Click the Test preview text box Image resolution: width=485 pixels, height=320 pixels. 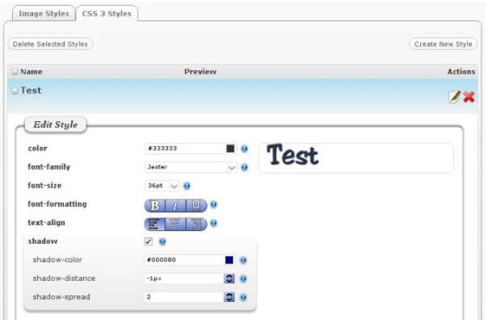(x=356, y=157)
